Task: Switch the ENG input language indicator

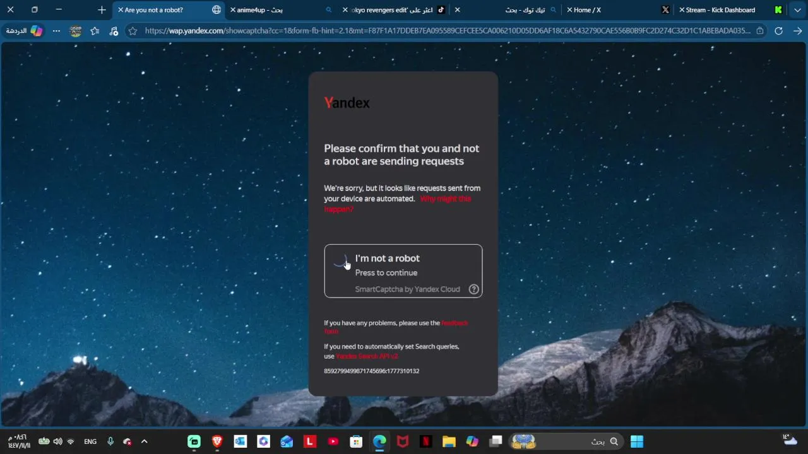Action: click(90, 441)
